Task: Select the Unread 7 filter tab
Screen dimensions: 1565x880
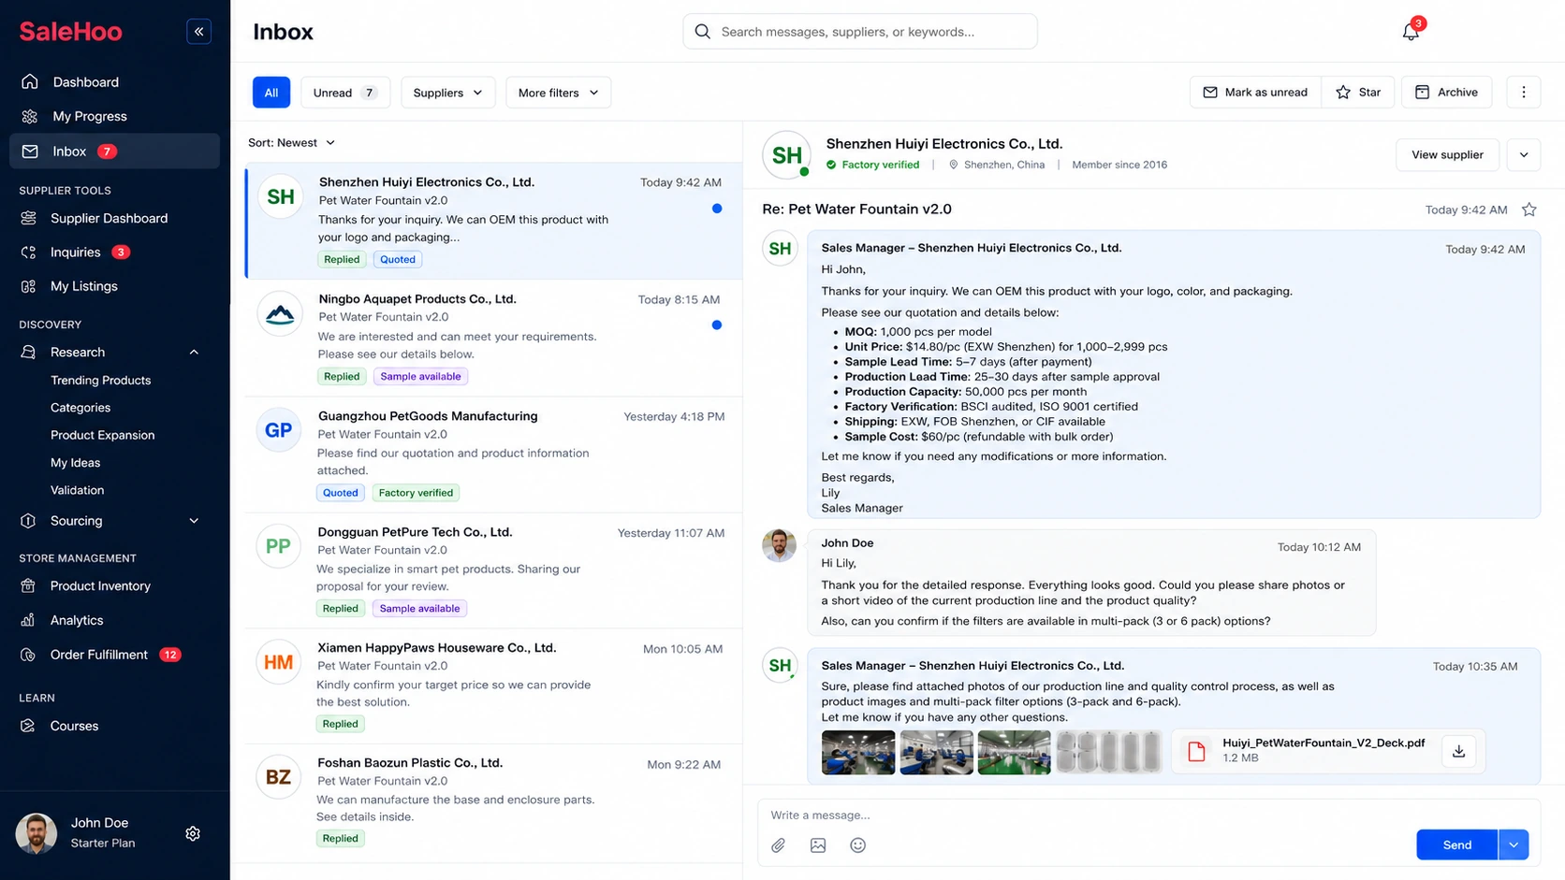Action: pyautogui.click(x=345, y=93)
